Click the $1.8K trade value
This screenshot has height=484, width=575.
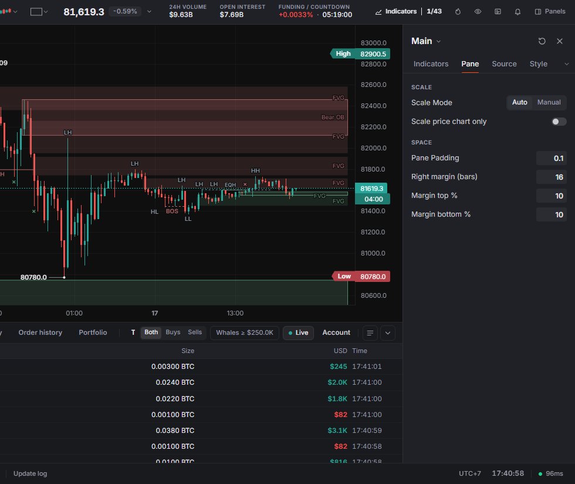[337, 399]
